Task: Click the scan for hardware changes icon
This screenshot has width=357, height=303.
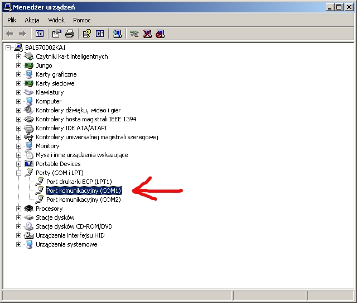Action: [117, 34]
